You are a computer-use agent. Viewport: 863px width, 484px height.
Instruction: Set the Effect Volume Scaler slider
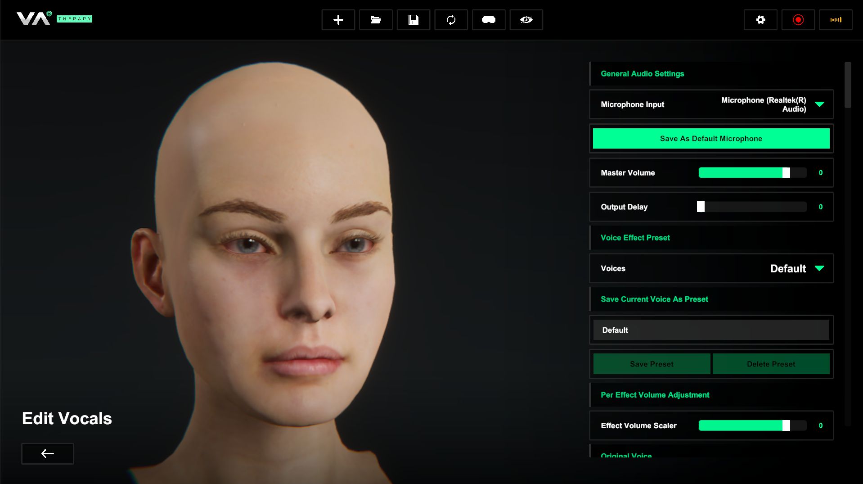click(752, 425)
